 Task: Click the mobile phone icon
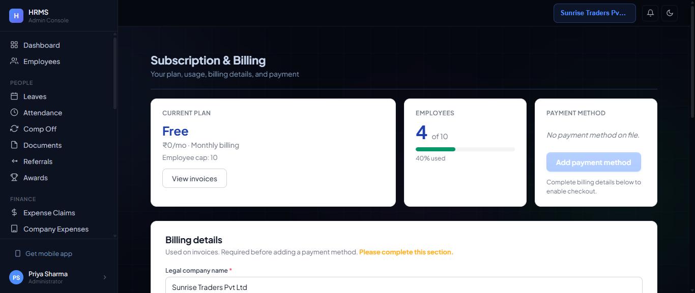[x=18, y=253]
